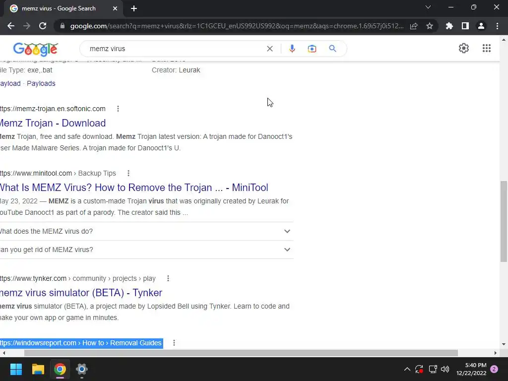Open the Chrome extensions menu
This screenshot has height=381, width=508.
click(x=449, y=26)
